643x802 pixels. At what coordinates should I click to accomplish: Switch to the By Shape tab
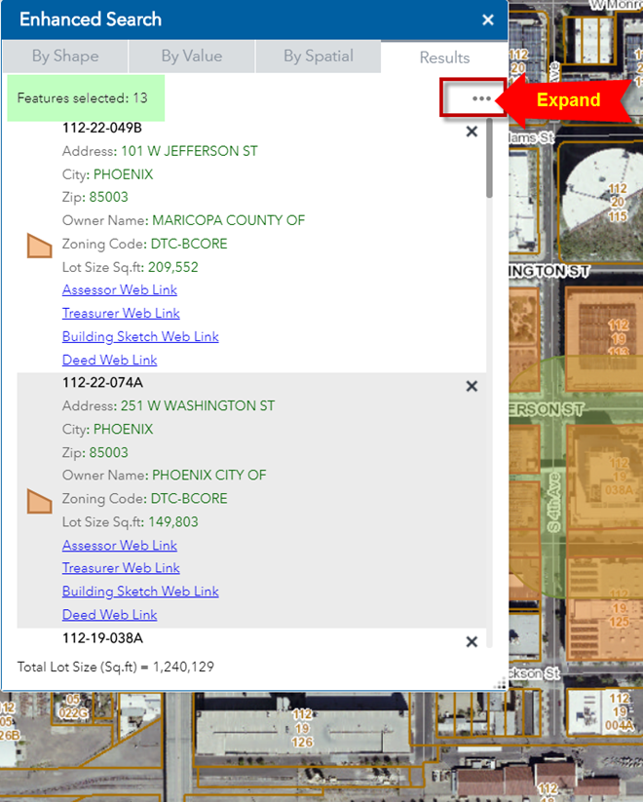tap(64, 57)
